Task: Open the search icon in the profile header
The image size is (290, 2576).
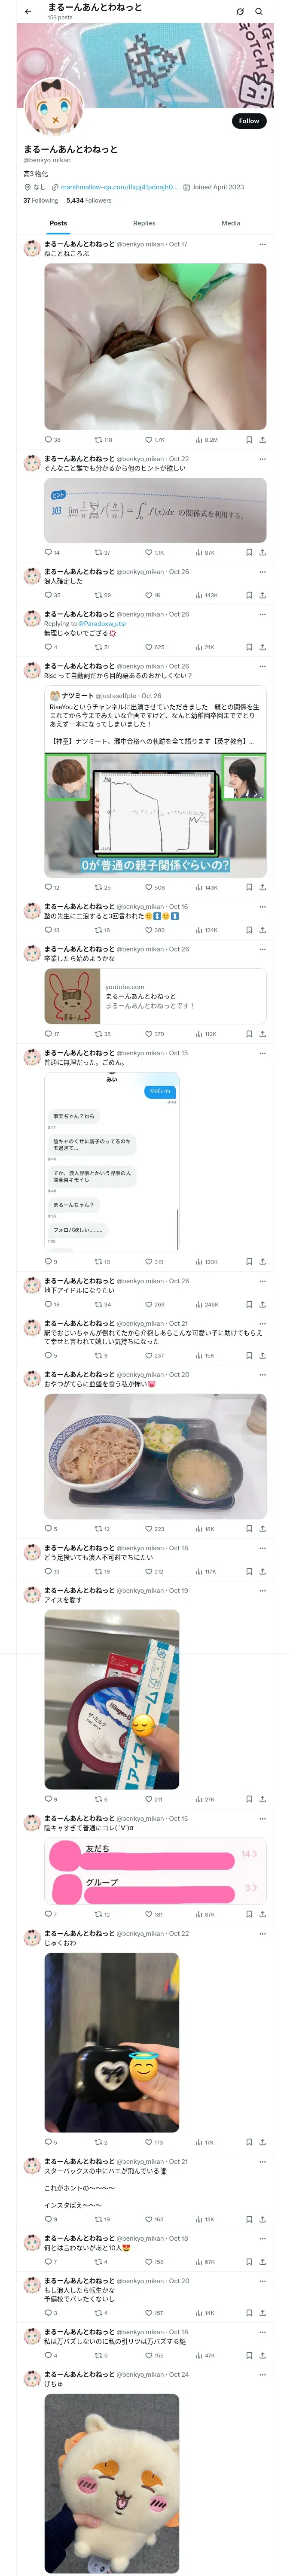Action: [x=259, y=12]
